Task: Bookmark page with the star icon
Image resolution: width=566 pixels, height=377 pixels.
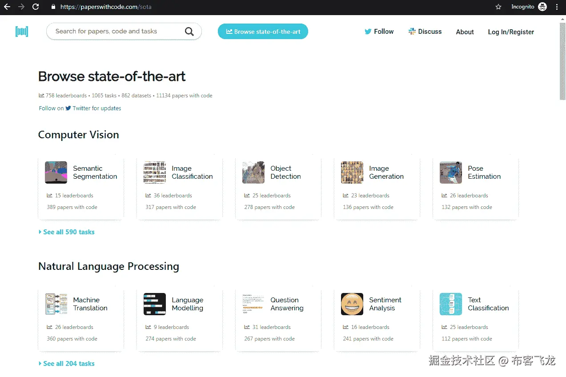Action: 498,7
